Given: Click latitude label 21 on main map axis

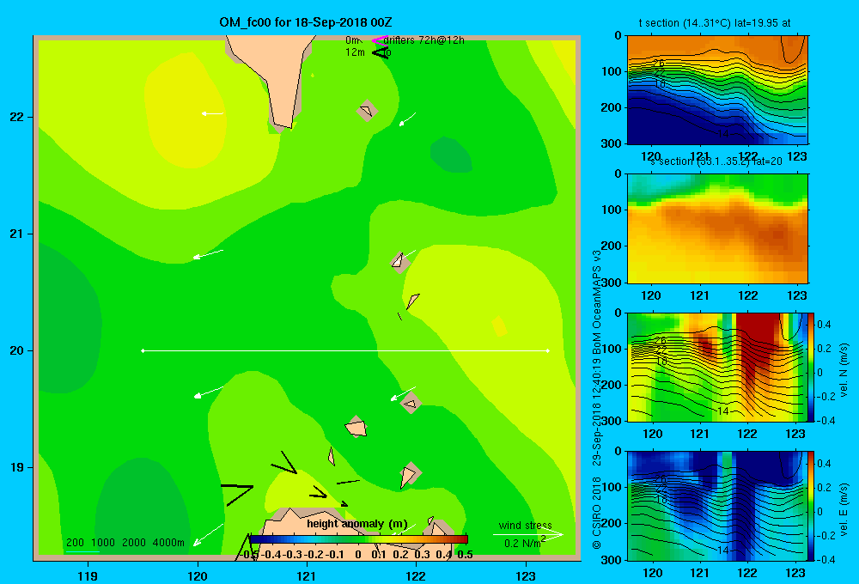Looking at the screenshot, I should point(17,234).
